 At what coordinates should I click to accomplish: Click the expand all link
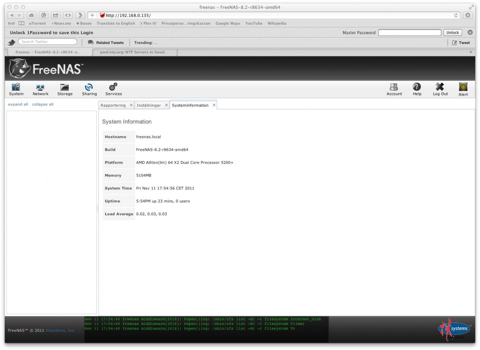tap(18, 104)
